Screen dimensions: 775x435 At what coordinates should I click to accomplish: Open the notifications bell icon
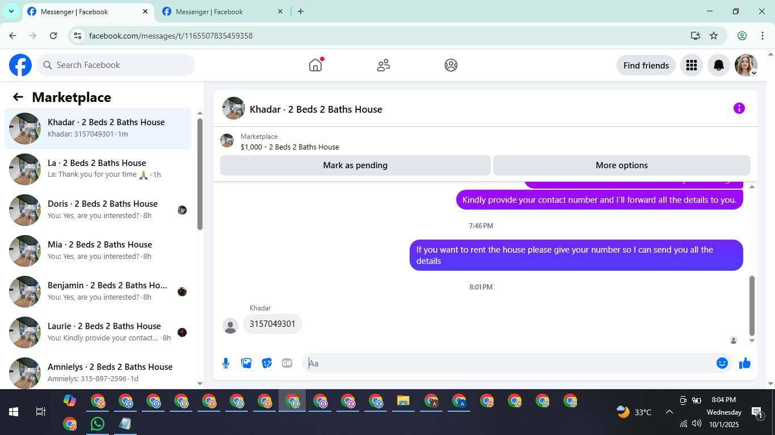click(x=719, y=65)
